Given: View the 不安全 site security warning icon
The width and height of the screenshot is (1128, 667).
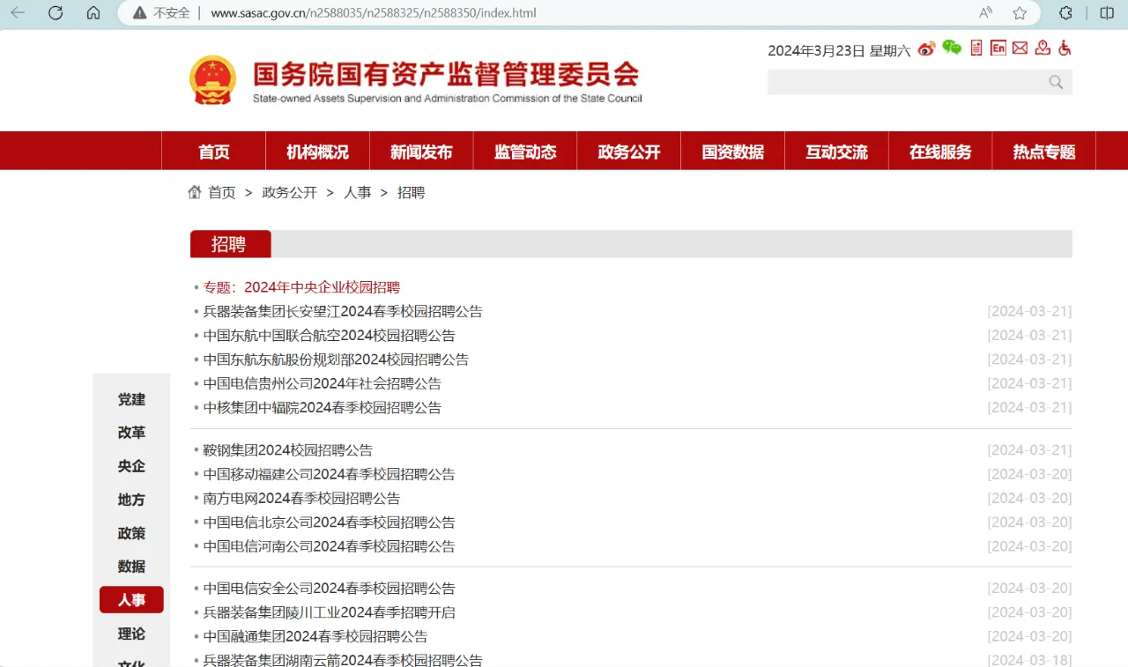Looking at the screenshot, I should (139, 13).
